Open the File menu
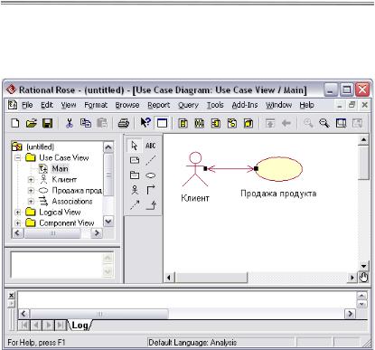The image size is (375, 350). (27, 105)
